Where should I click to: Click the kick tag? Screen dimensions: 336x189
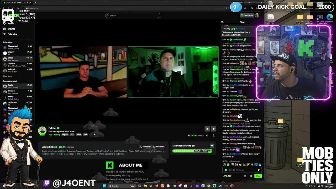click(x=85, y=135)
